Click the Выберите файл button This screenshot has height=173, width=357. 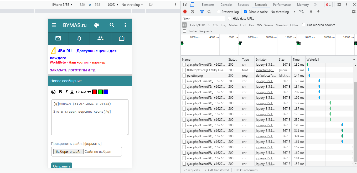(68, 151)
